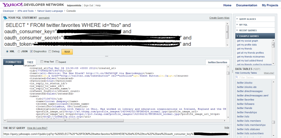Select the JSON output format
This screenshot has width=281, height=138.
[19, 51]
